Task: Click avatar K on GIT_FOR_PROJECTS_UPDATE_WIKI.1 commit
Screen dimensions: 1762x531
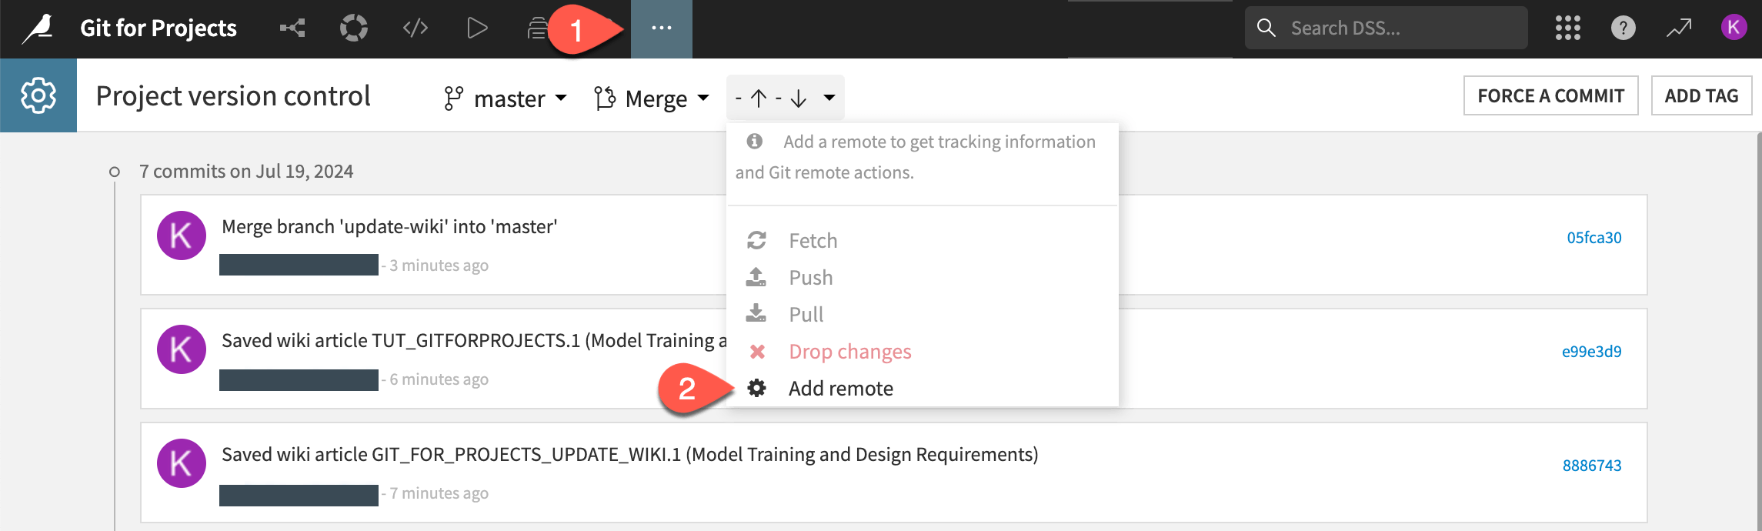Action: coord(182,463)
